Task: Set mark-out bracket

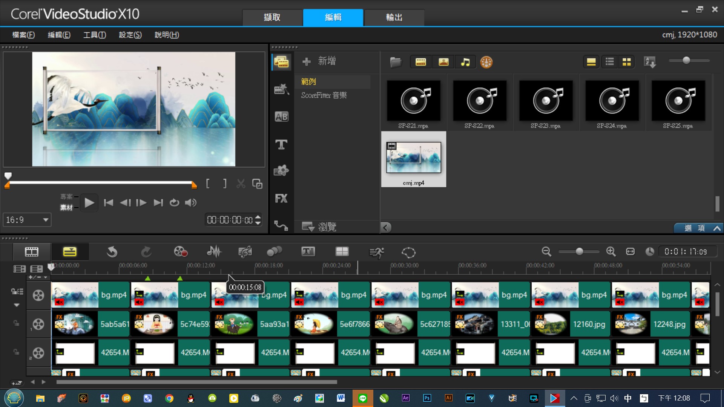Action: [x=225, y=184]
